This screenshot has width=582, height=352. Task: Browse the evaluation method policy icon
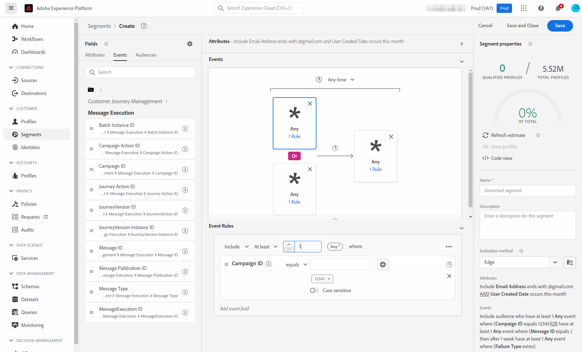[x=570, y=262]
